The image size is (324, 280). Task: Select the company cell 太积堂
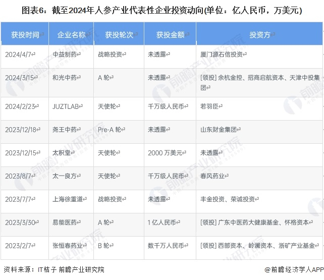point(71,155)
